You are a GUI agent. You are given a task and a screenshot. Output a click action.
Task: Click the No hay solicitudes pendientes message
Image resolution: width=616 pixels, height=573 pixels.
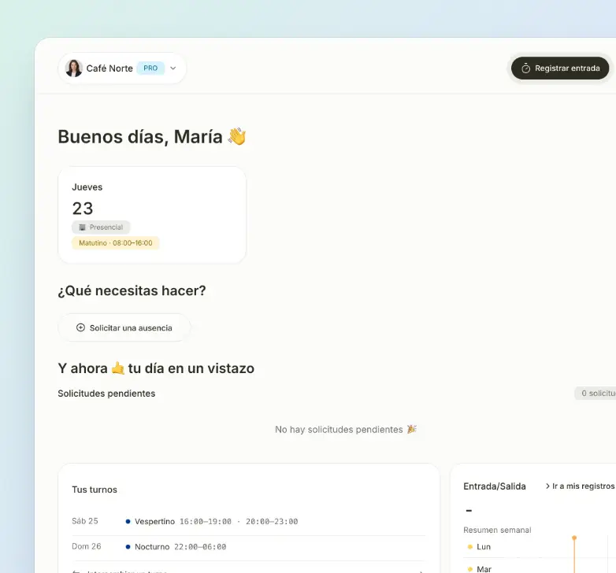(346, 430)
